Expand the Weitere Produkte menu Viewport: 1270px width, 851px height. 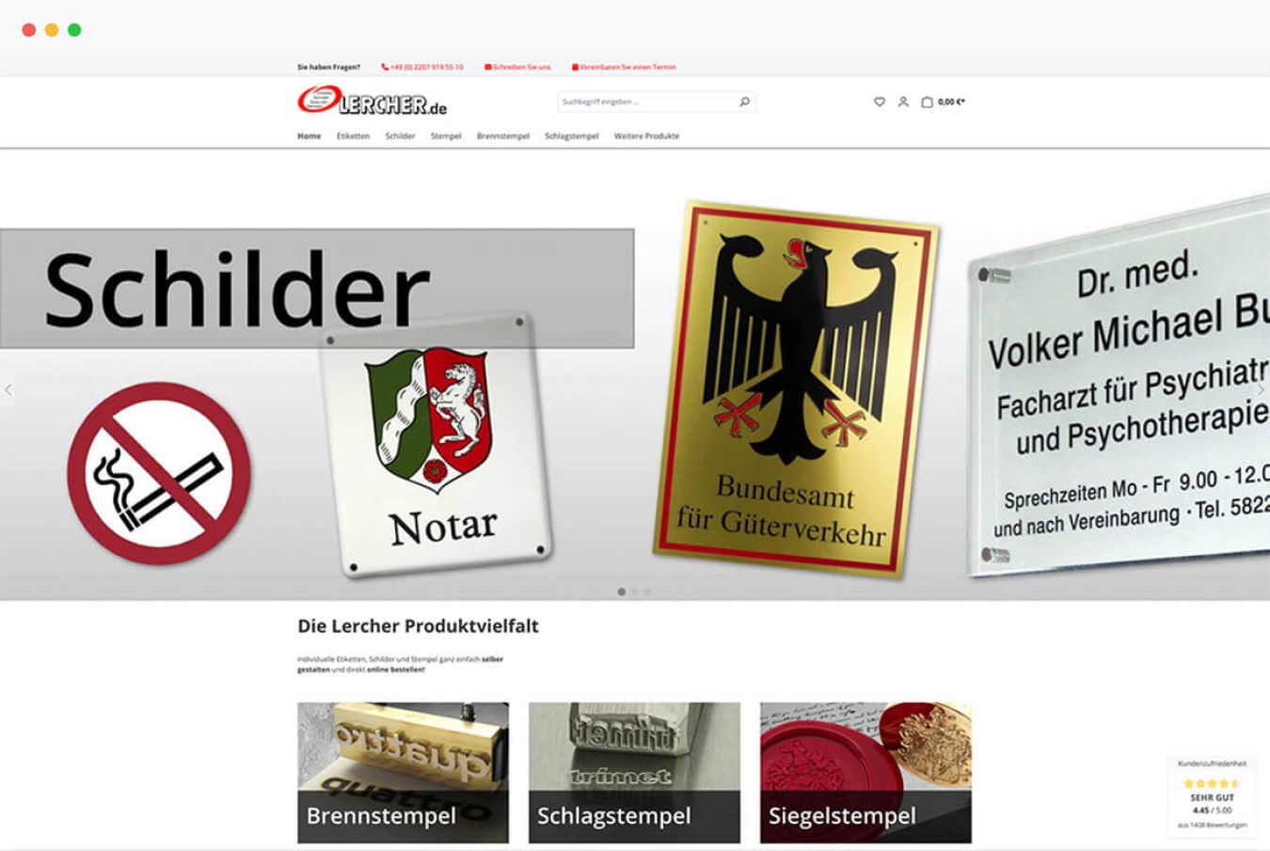tap(646, 136)
